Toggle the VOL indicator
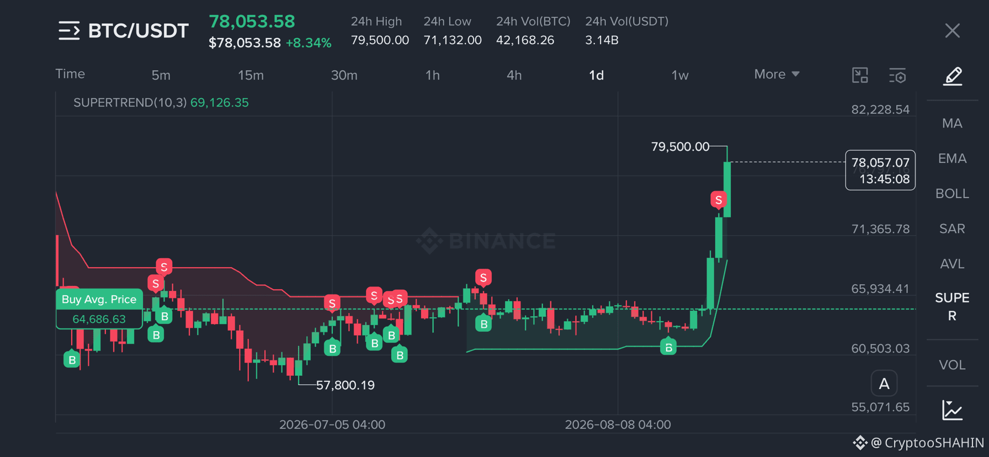989x457 pixels. tap(952, 365)
